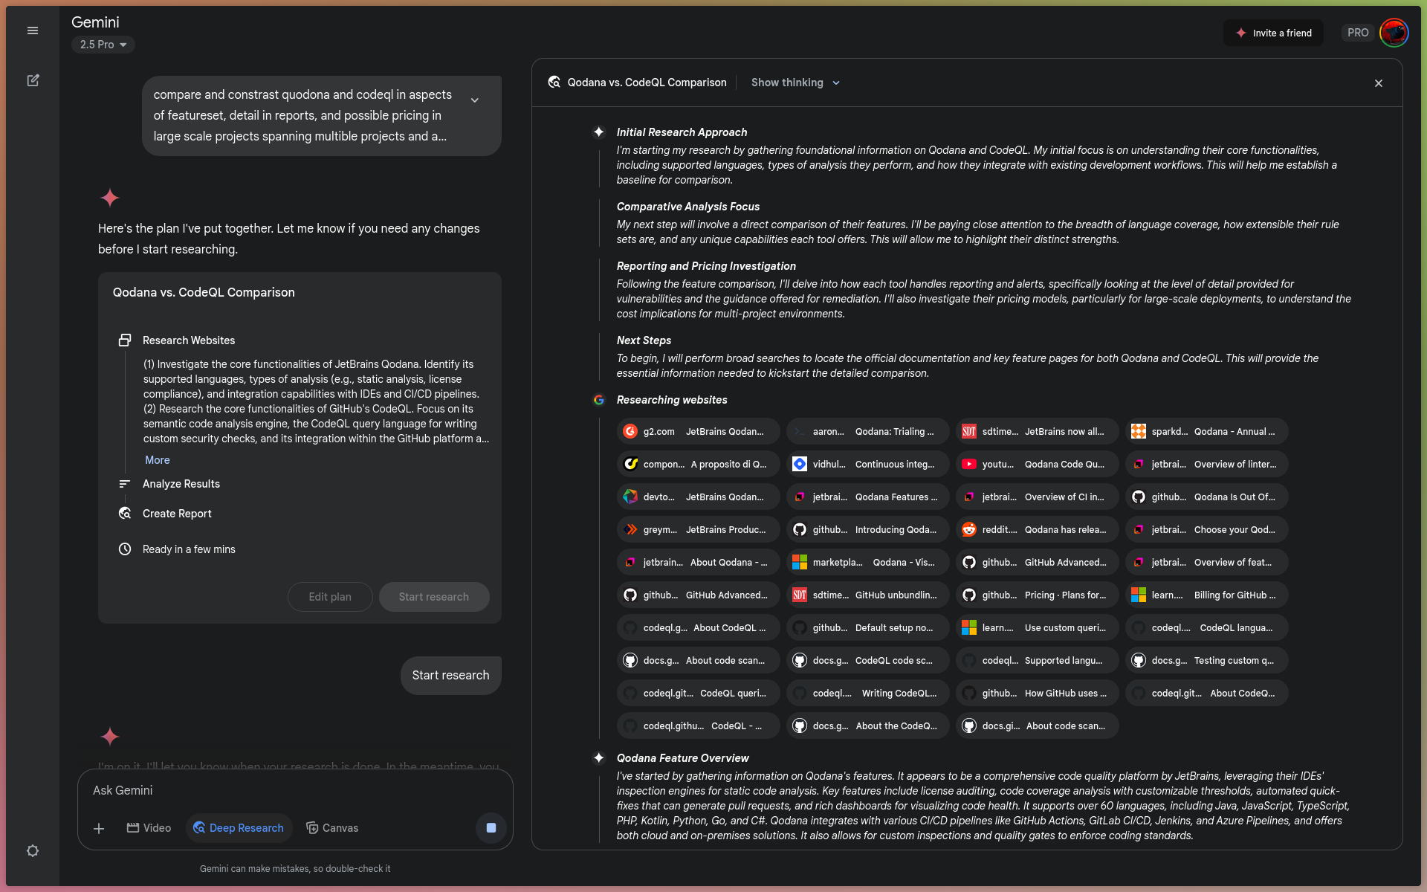Open learn Use custom queri source
1427x892 pixels.
pos(1037,628)
